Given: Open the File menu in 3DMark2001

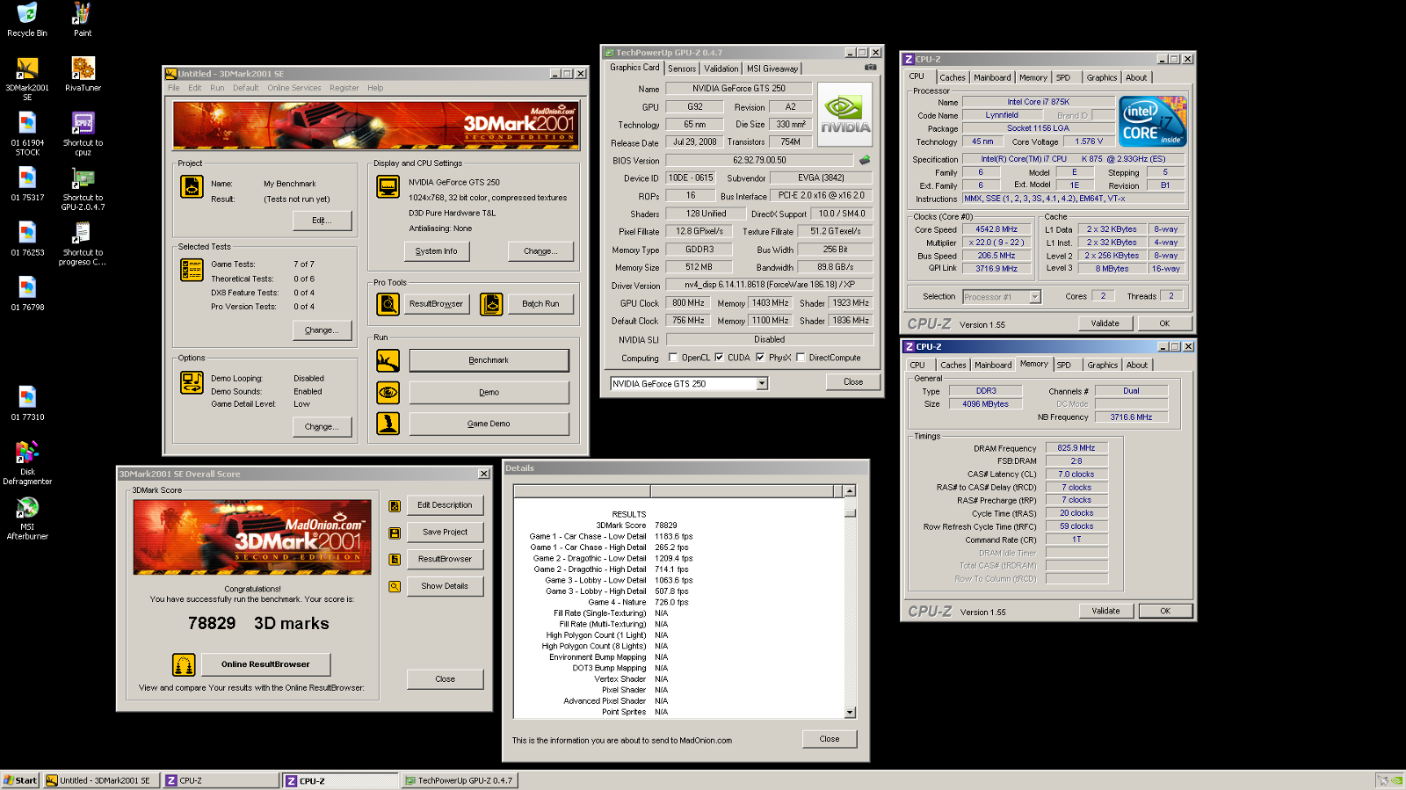Looking at the screenshot, I should tap(174, 88).
